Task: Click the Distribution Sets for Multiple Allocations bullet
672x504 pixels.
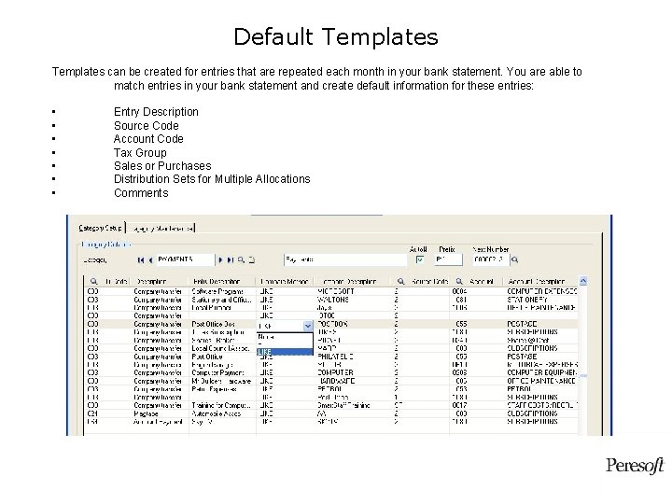Action: click(x=212, y=179)
